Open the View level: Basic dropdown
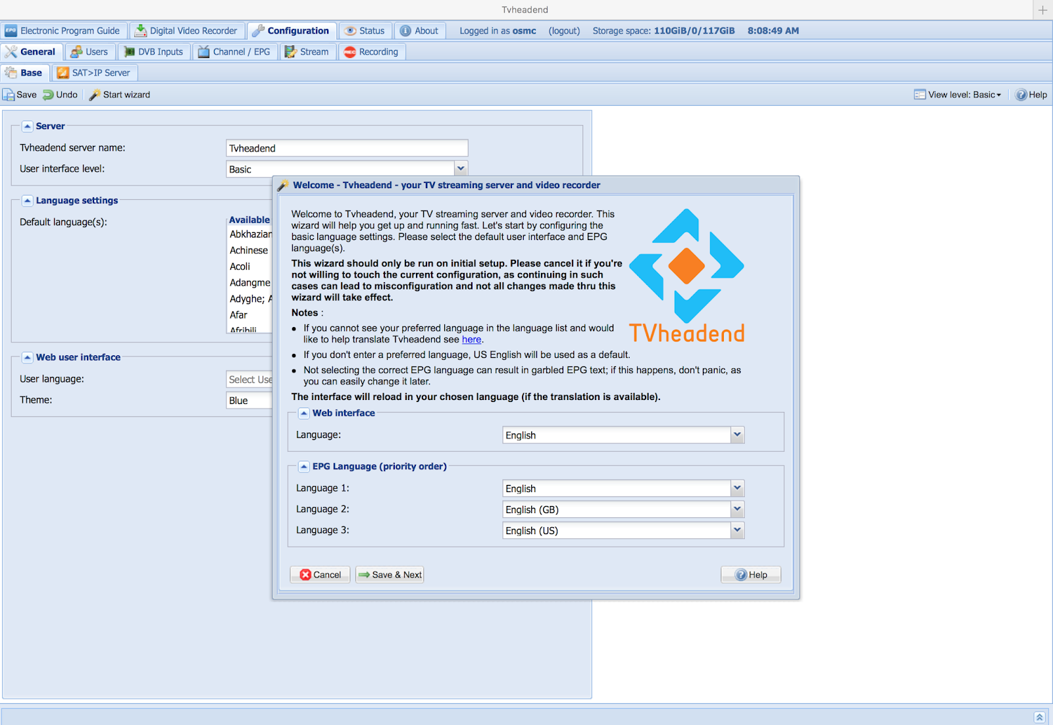 tap(958, 95)
